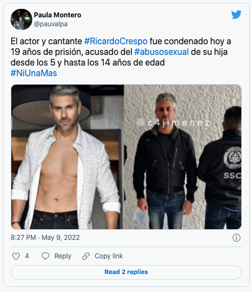Image resolution: width=252 pixels, height=292 pixels.
Task: Open the left photo with white shirt
Action: click(67, 157)
